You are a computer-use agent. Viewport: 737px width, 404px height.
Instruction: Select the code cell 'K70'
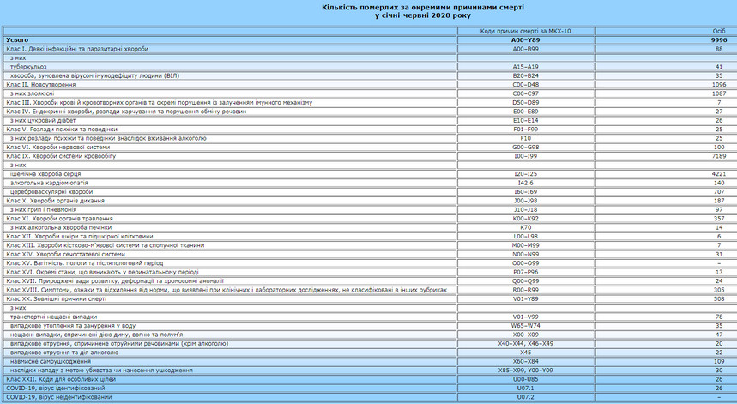click(x=525, y=228)
